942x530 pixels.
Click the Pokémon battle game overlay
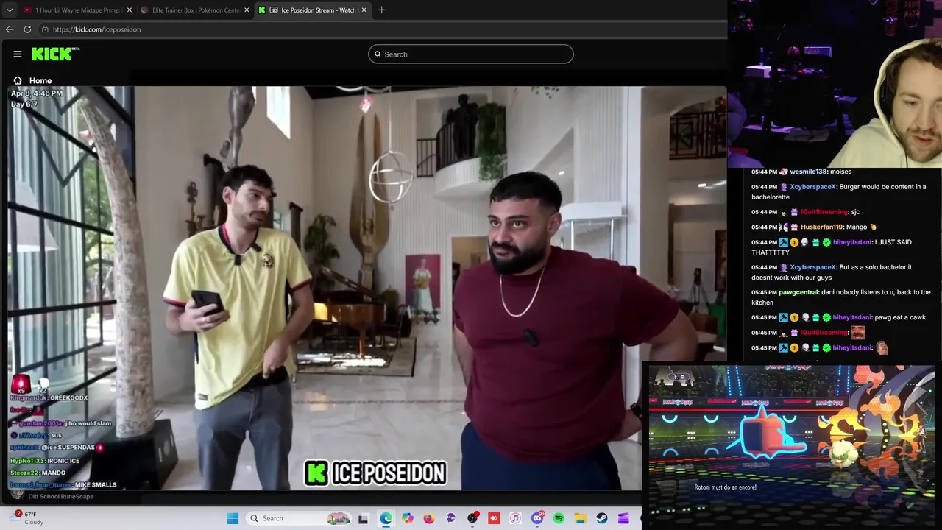[792, 445]
